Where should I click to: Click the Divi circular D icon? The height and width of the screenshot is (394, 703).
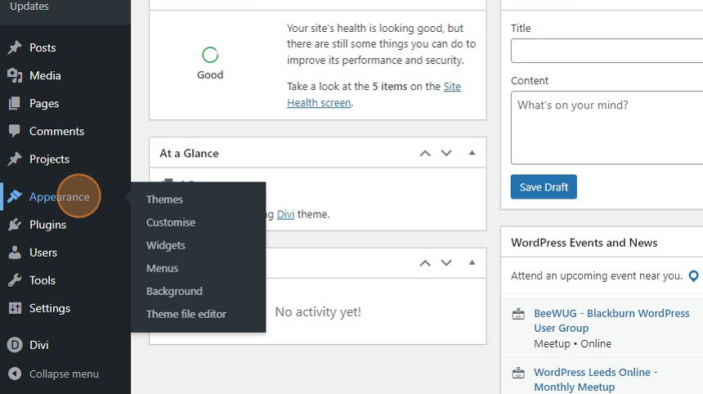tap(15, 345)
